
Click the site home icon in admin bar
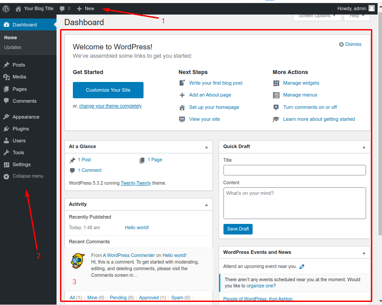(x=18, y=9)
